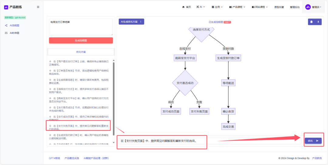Click the suggestion list scrollbar up arrow

click(x=114, y=60)
